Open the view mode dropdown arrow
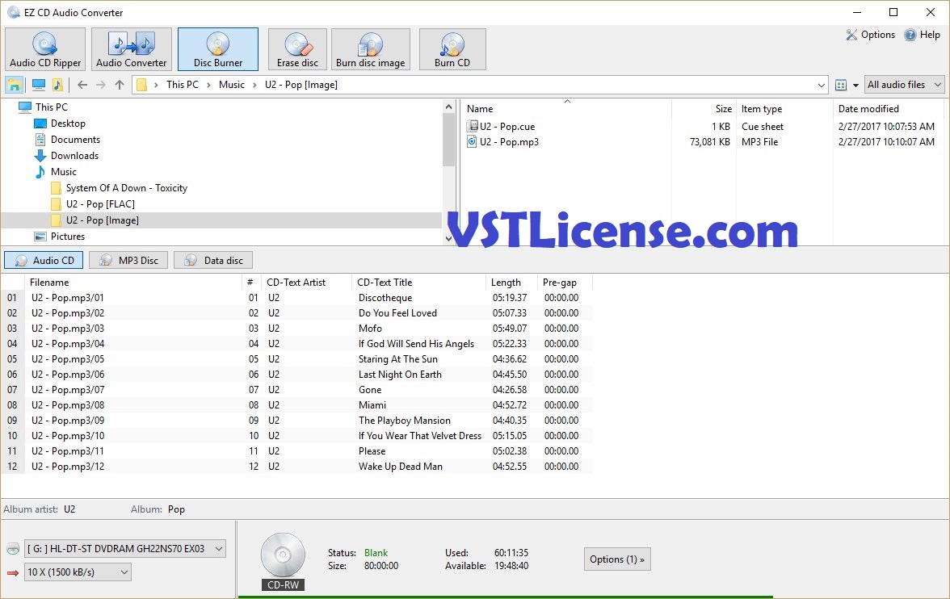 pyautogui.click(x=855, y=85)
